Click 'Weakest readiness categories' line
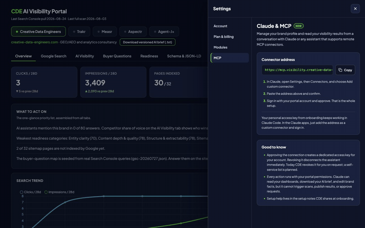Screen dimensions: 365x228 click(x=112, y=138)
